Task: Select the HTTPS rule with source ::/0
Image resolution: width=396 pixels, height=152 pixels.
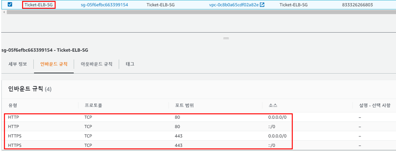Action: (199, 145)
